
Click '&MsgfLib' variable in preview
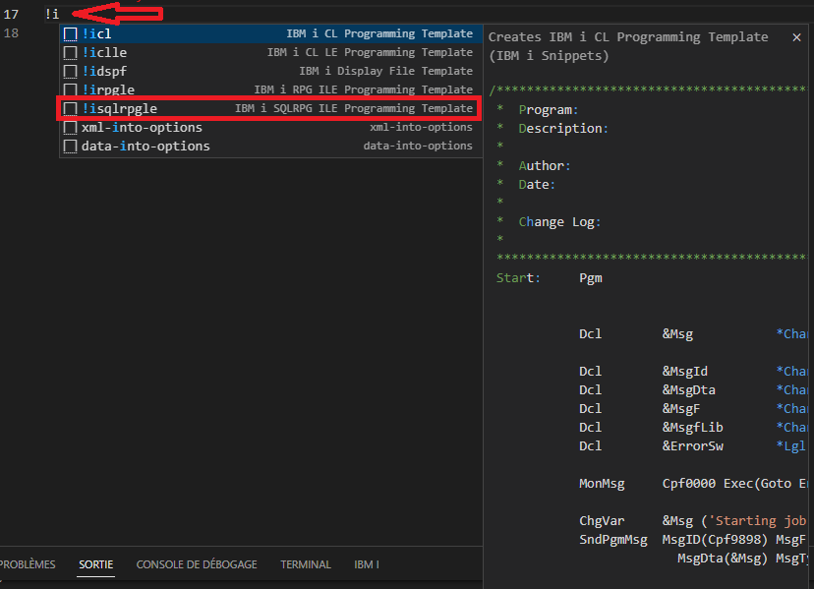(x=692, y=428)
